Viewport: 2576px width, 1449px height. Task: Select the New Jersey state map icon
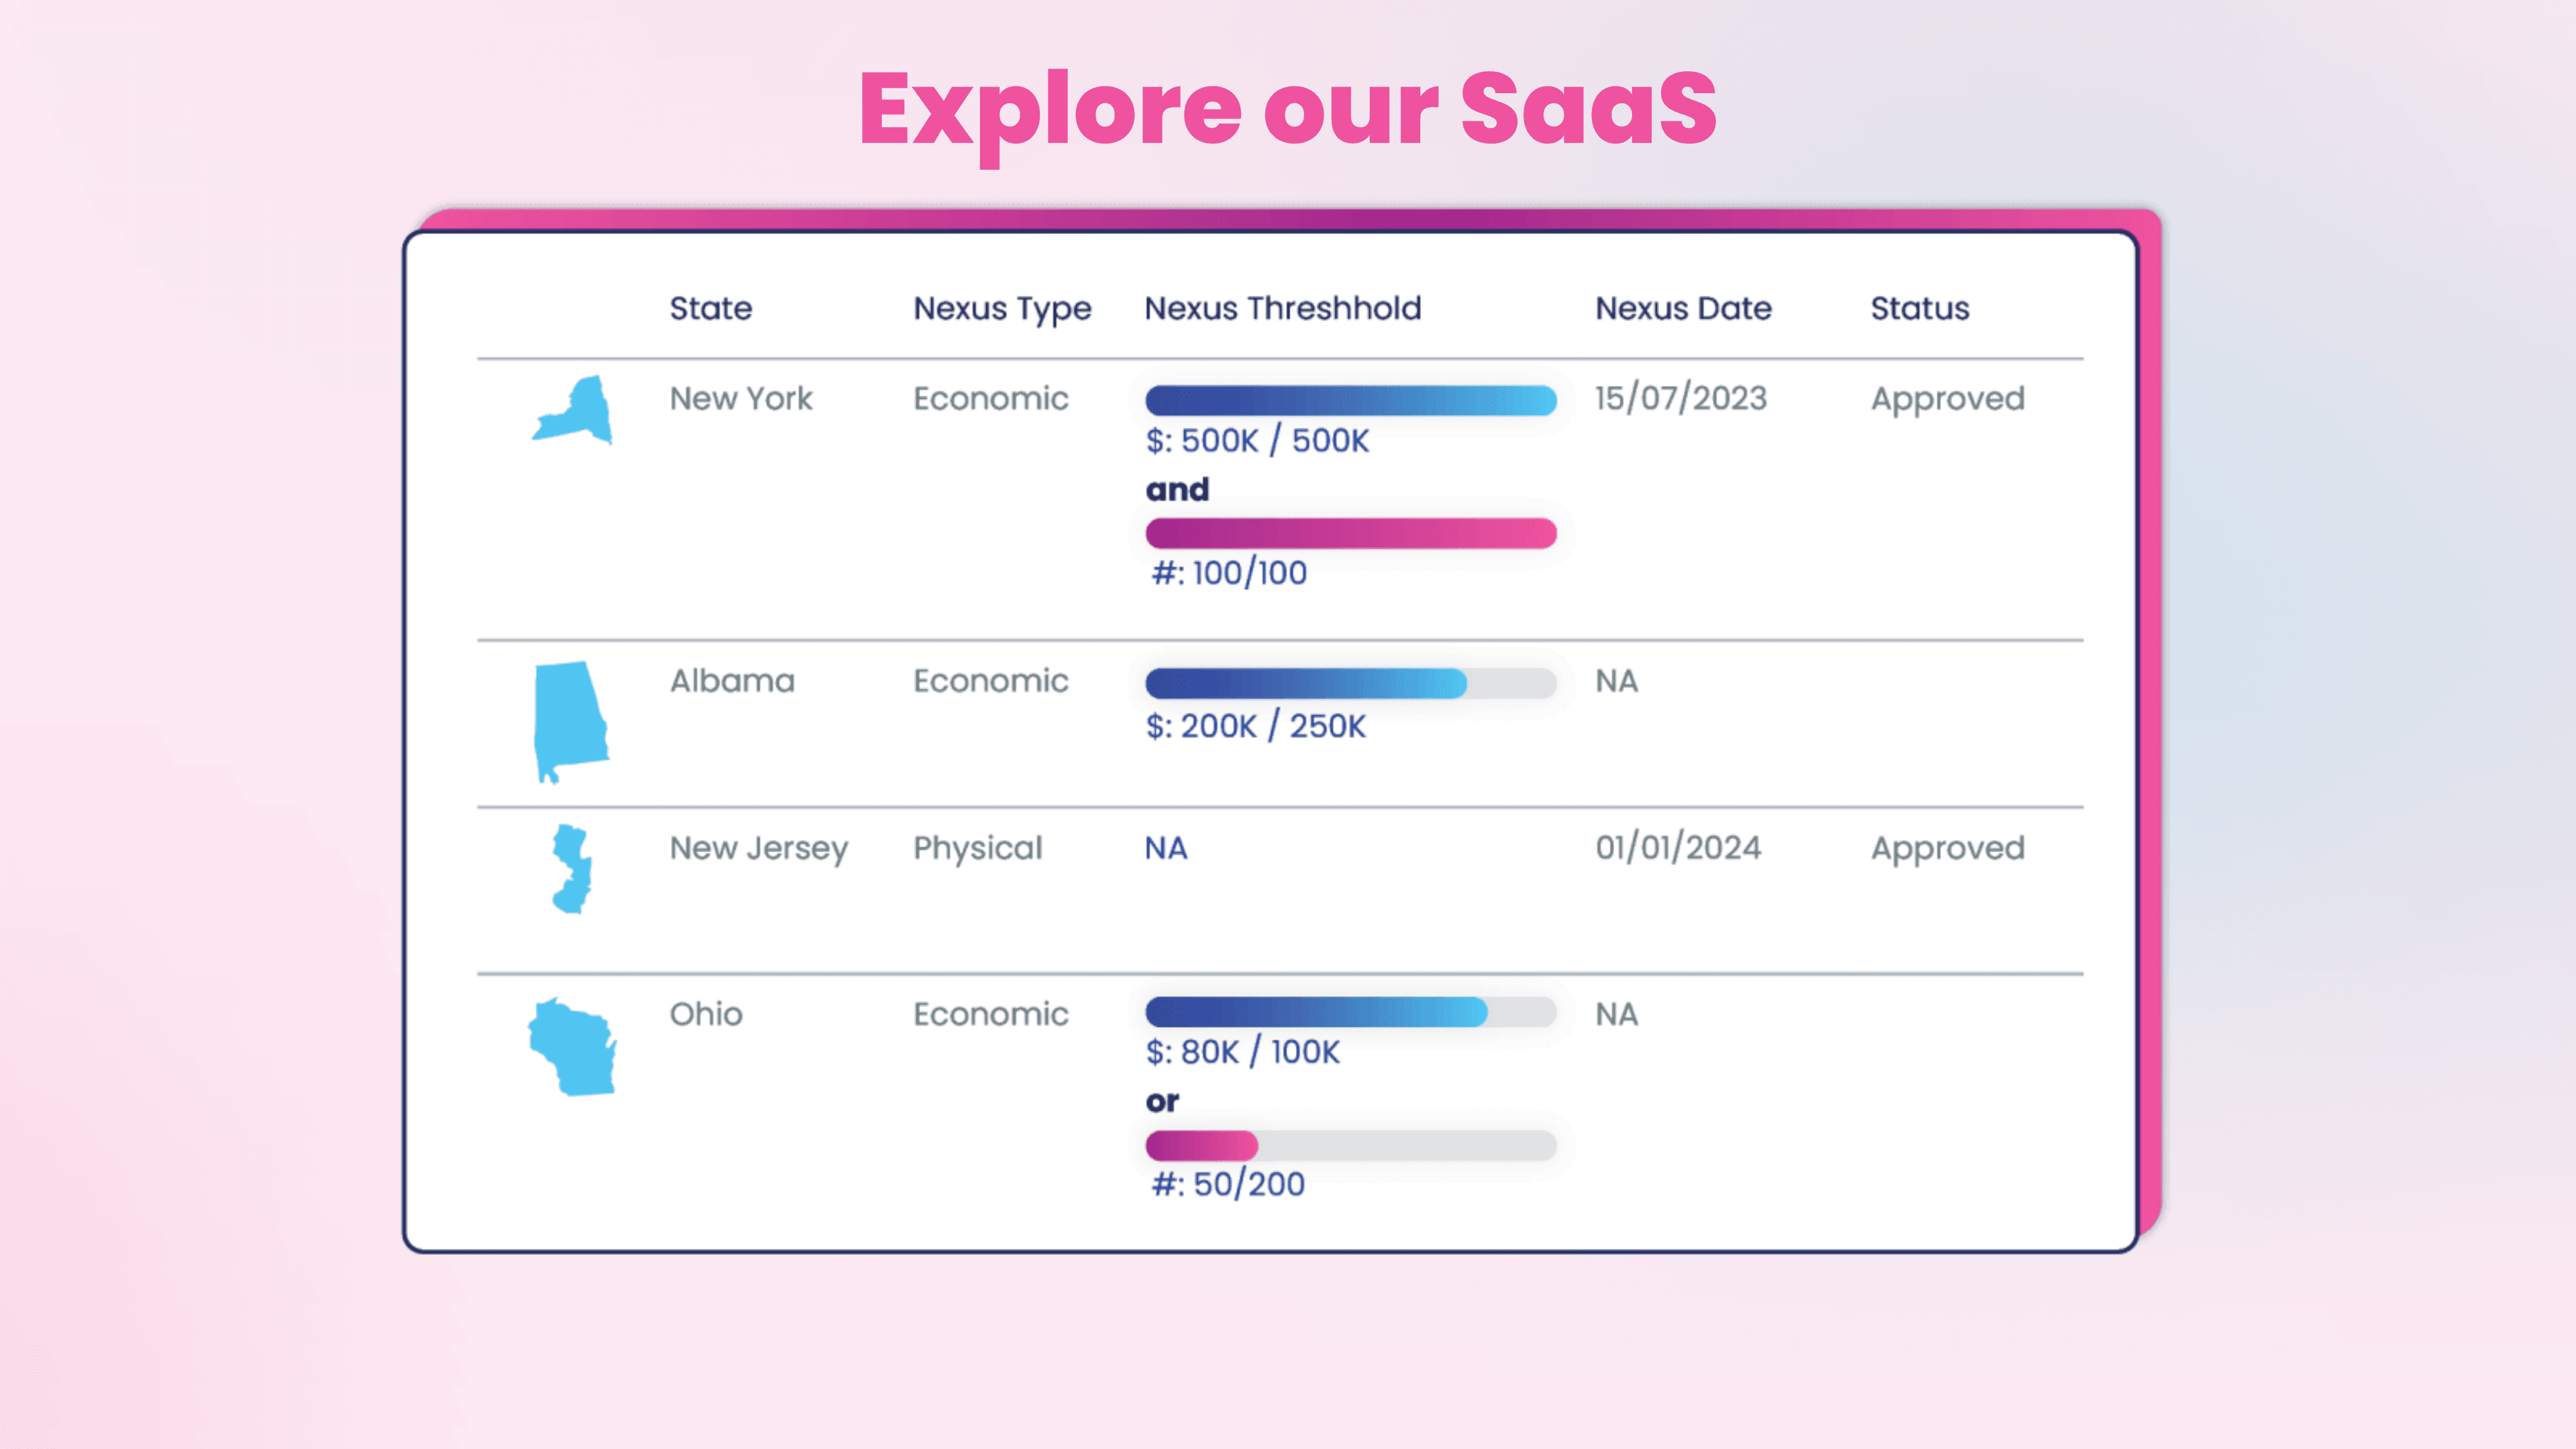pyautogui.click(x=572, y=868)
